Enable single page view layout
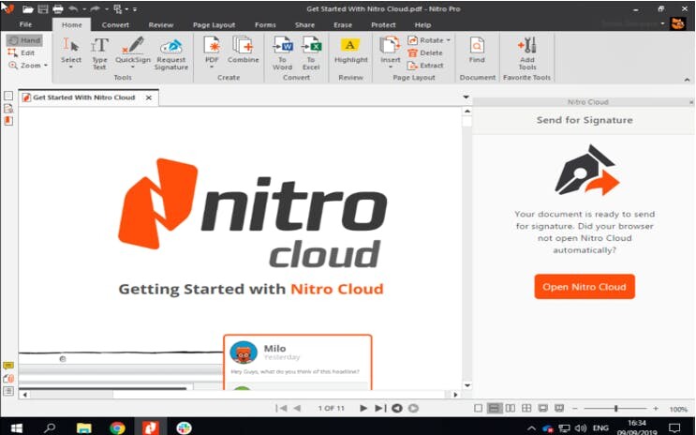 tap(479, 408)
